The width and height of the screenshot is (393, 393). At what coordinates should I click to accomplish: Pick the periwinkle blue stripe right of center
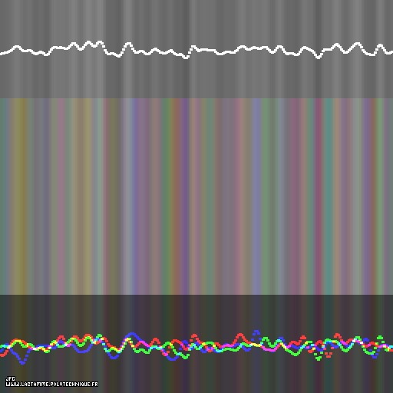[x=256, y=196]
